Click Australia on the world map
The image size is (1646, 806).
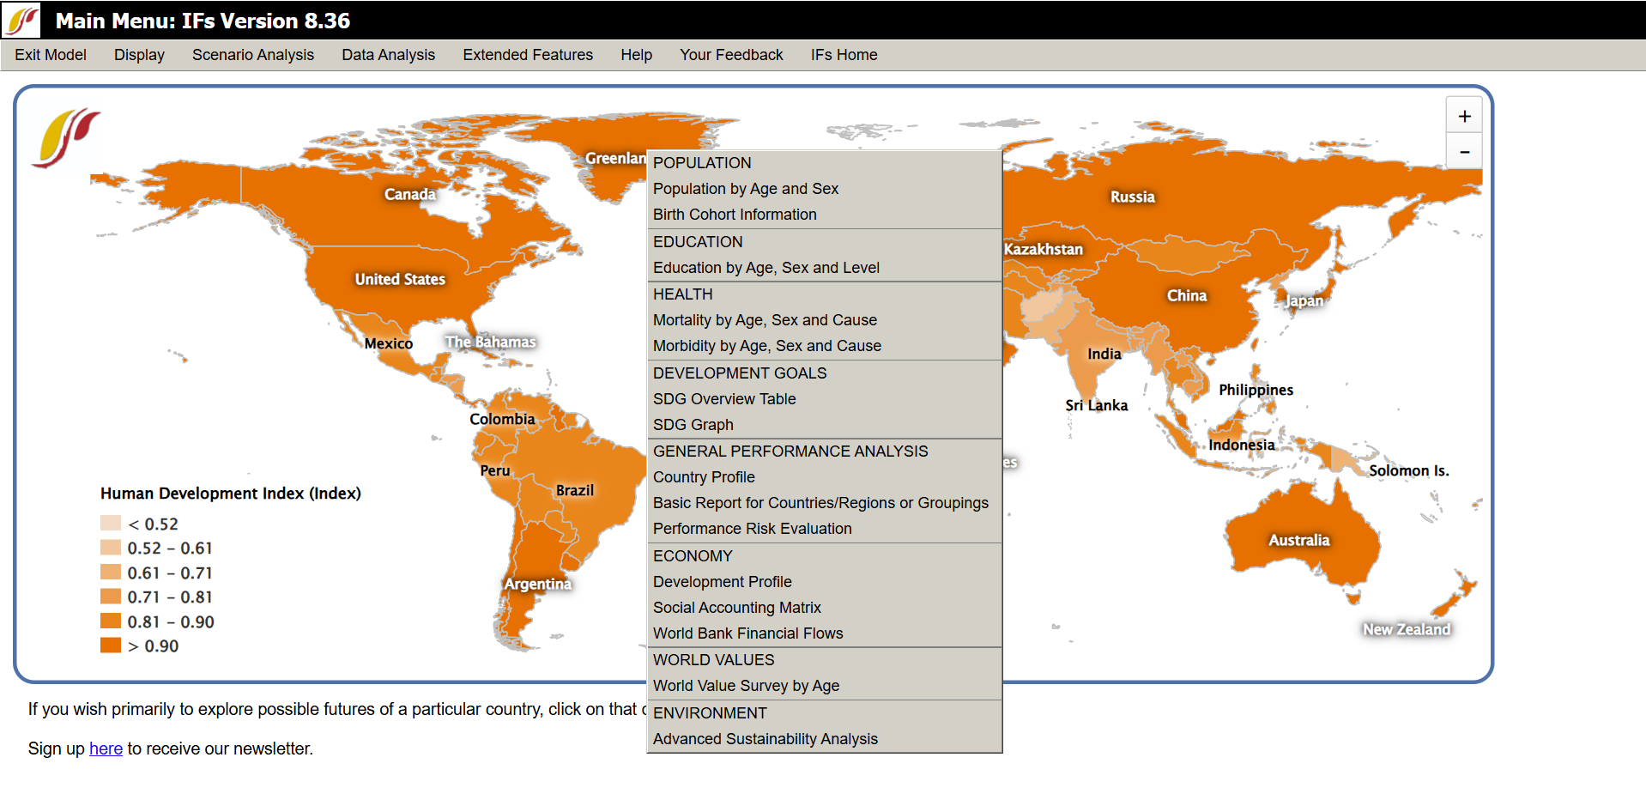tap(1298, 540)
